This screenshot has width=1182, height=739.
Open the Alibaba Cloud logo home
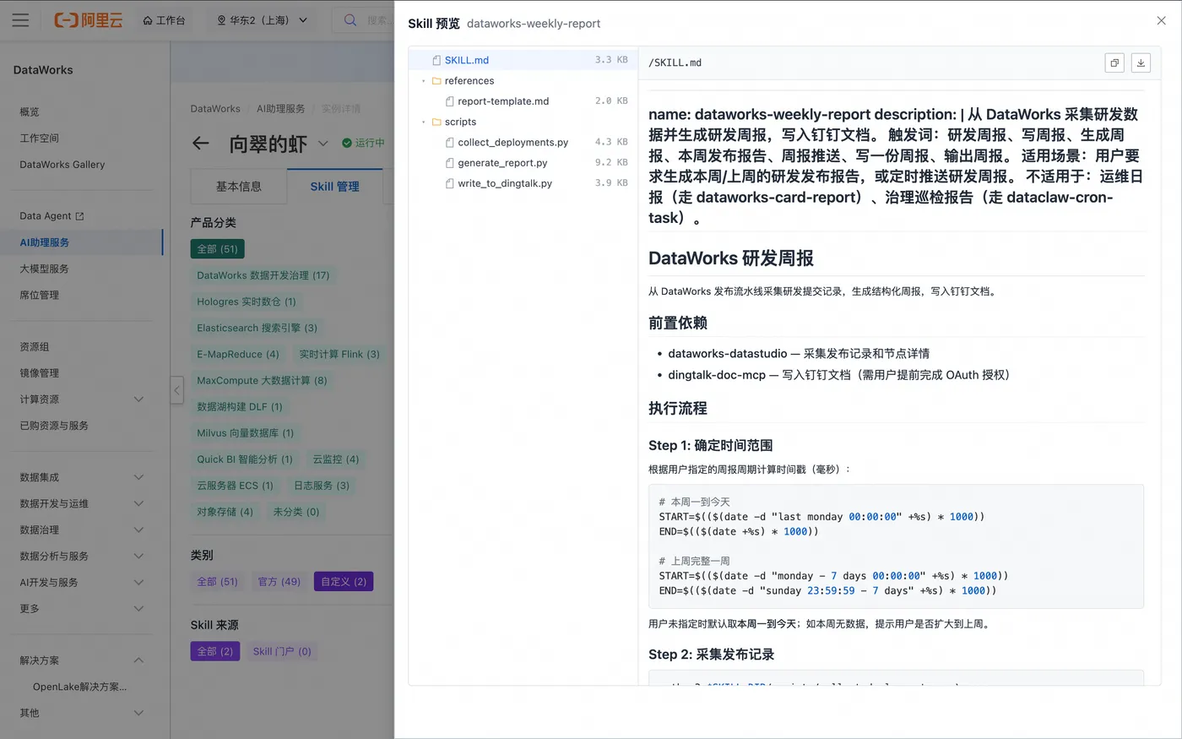coord(89,20)
